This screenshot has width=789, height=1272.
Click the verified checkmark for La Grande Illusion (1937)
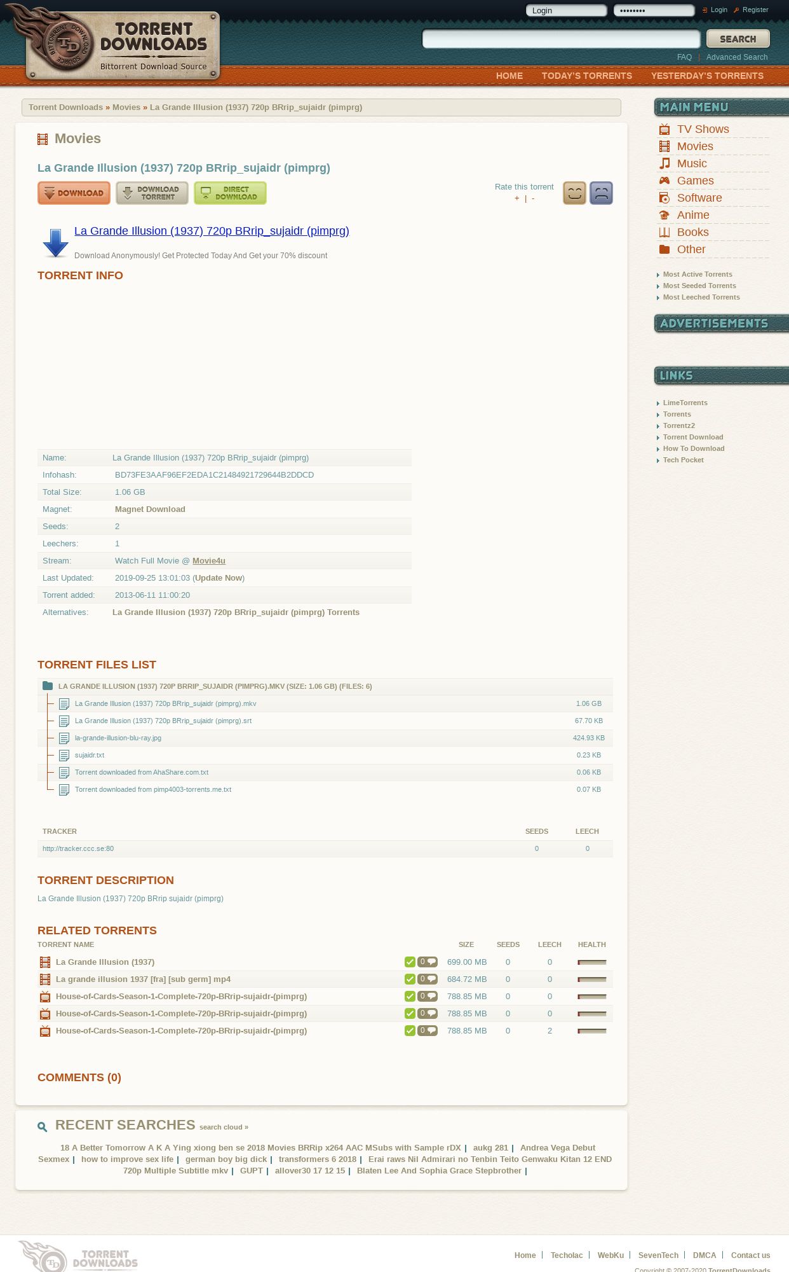[410, 962]
